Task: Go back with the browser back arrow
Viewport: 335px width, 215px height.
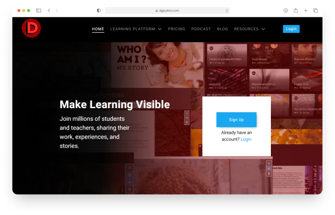Action: click(x=49, y=11)
